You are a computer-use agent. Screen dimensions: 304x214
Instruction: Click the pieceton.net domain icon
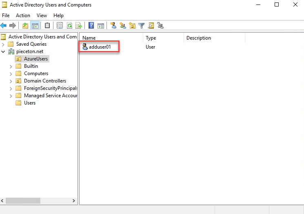(11, 51)
